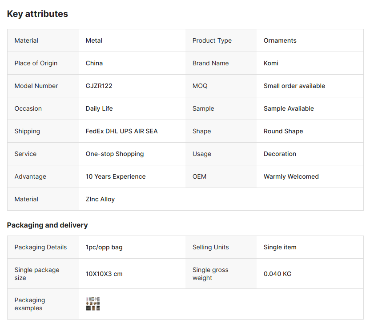This screenshot has width=370, height=324.
Task: Click the ZInc Alloy material value
Action: (x=100, y=199)
